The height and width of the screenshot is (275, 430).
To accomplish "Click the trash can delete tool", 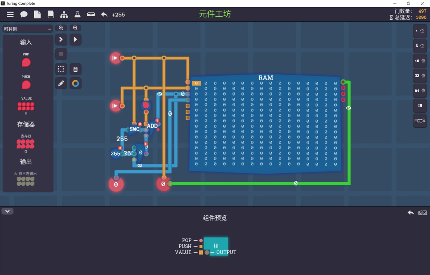I will tap(75, 69).
